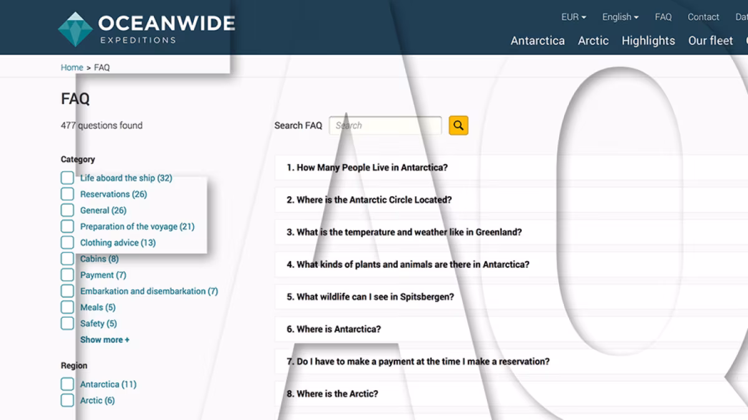The height and width of the screenshot is (420, 748).
Task: Expand categories with Show more +
Action: (105, 340)
